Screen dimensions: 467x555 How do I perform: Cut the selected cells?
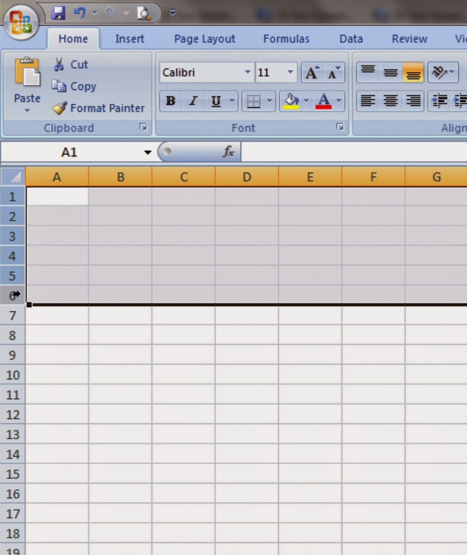tap(71, 65)
